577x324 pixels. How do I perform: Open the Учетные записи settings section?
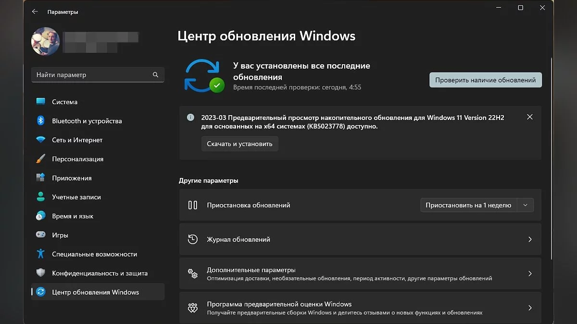tap(76, 197)
